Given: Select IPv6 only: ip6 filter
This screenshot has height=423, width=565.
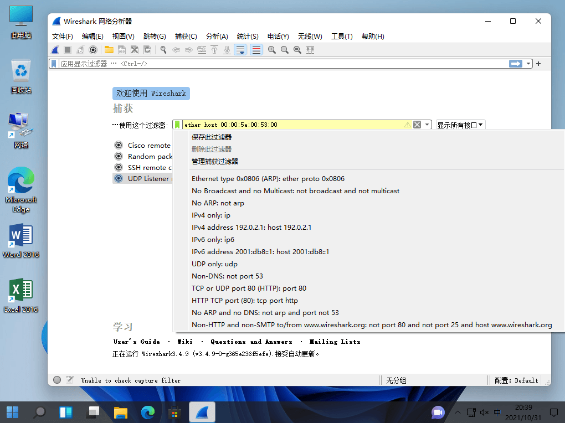Looking at the screenshot, I should point(368,240).
